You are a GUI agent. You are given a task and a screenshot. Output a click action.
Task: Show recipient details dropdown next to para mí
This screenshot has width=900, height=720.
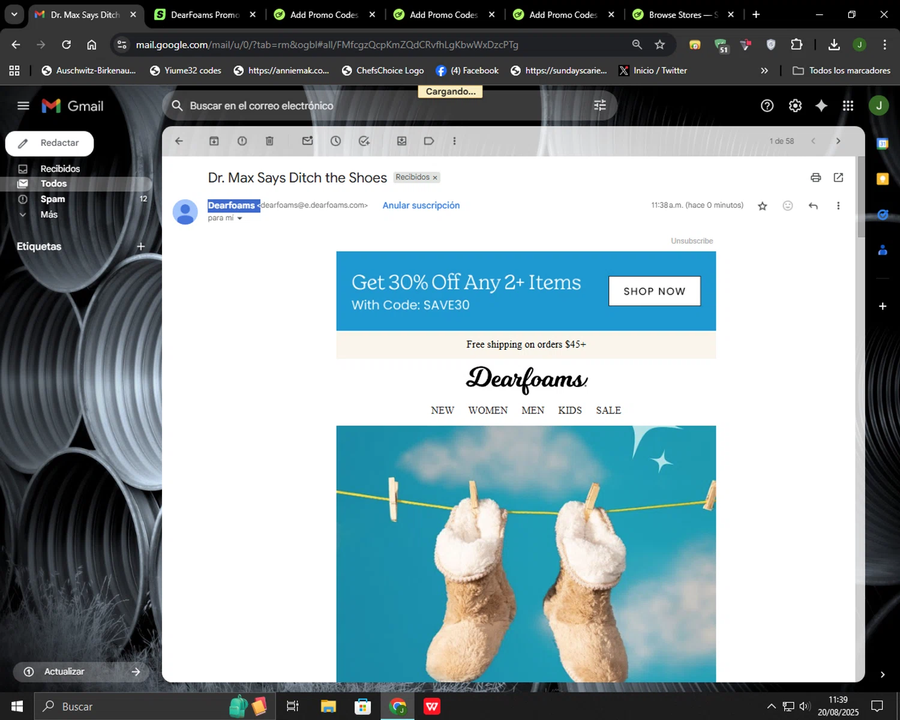pyautogui.click(x=239, y=218)
